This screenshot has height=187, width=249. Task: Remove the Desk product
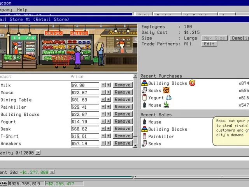coord(123,129)
